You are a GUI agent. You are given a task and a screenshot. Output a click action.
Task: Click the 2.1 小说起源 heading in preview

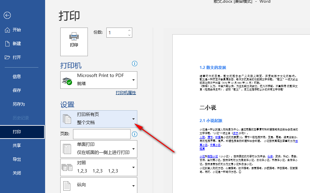211,121
